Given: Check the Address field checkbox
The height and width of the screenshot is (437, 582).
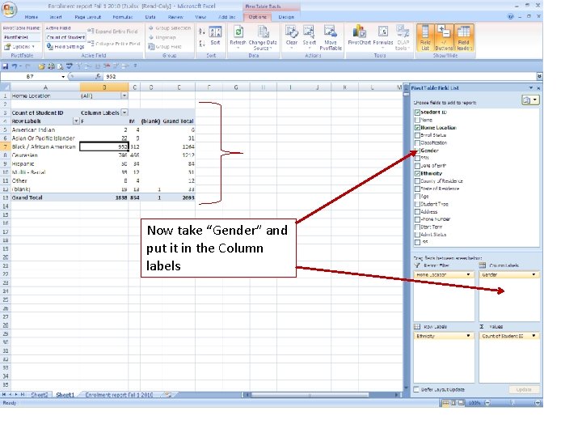Looking at the screenshot, I should click(417, 212).
